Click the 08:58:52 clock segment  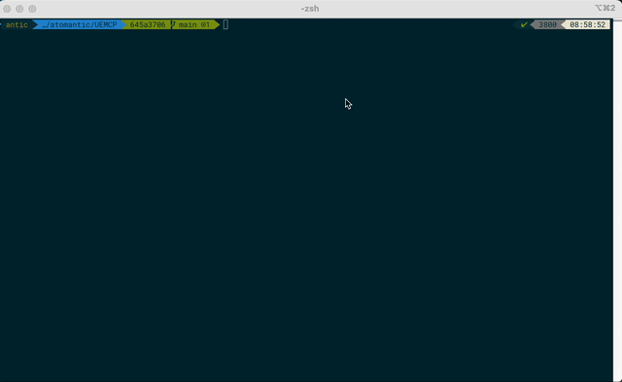[x=587, y=24]
